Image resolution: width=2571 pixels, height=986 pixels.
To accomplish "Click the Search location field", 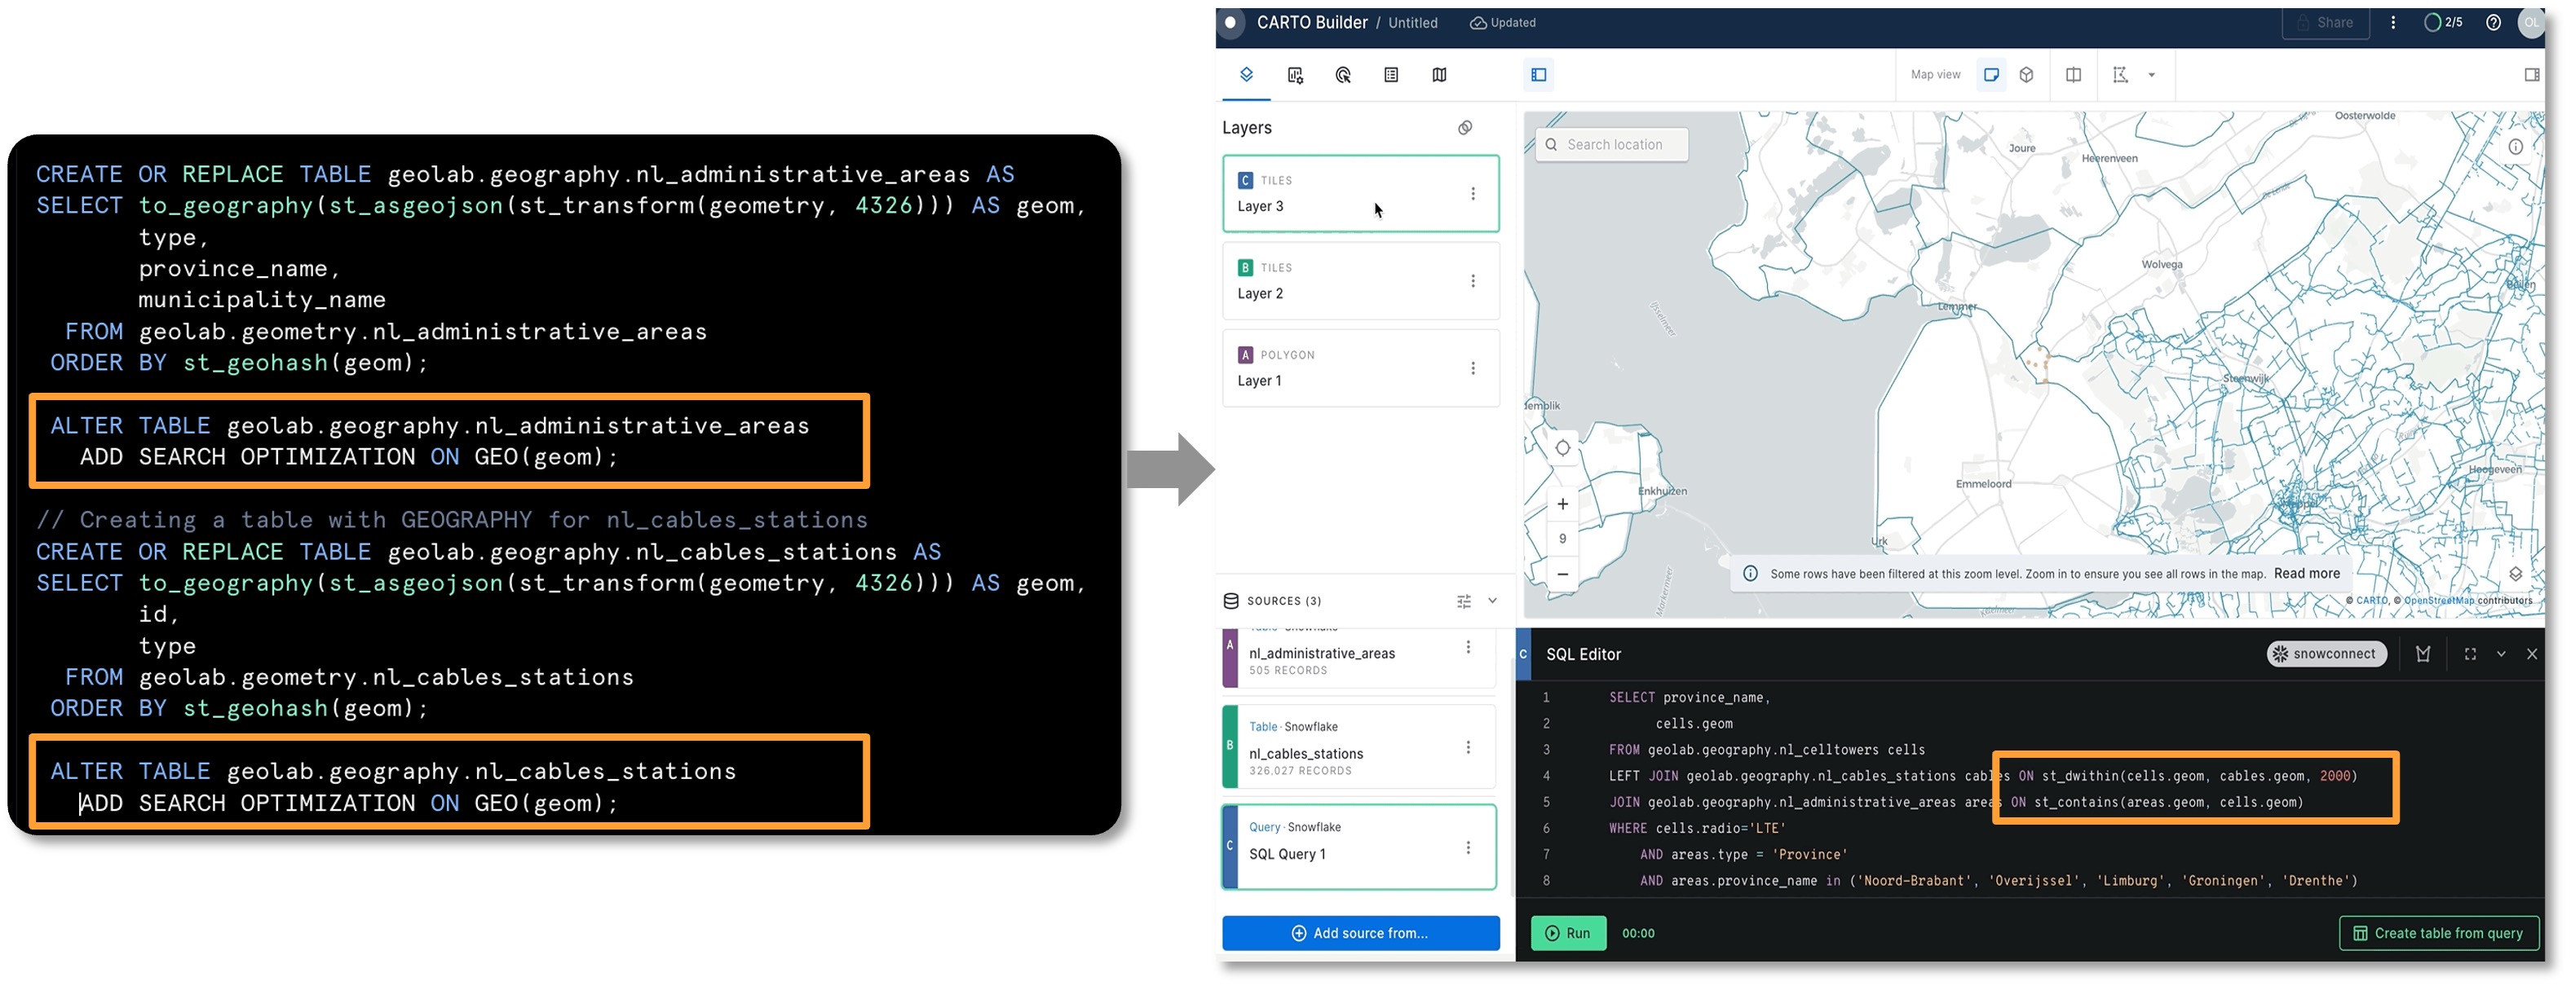I will [1613, 144].
